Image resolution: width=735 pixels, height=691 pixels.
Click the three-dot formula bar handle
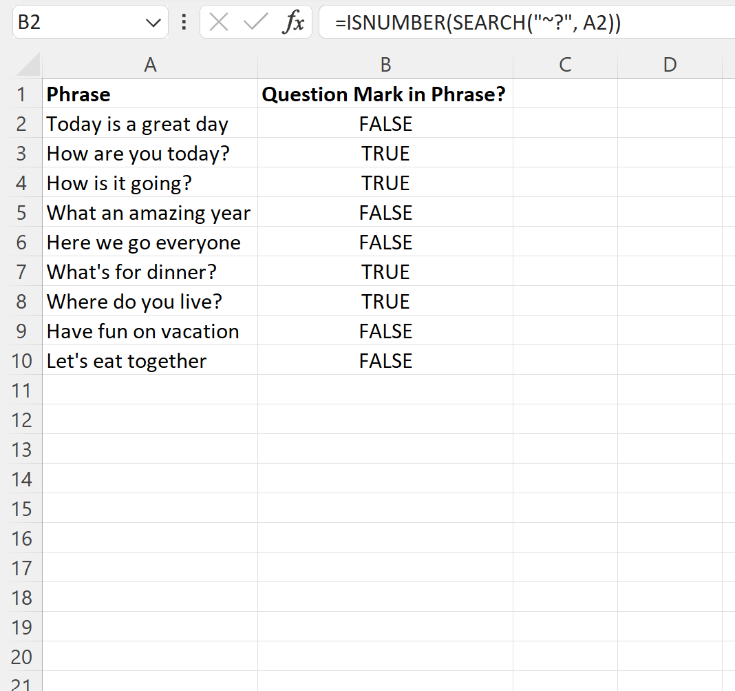(184, 22)
